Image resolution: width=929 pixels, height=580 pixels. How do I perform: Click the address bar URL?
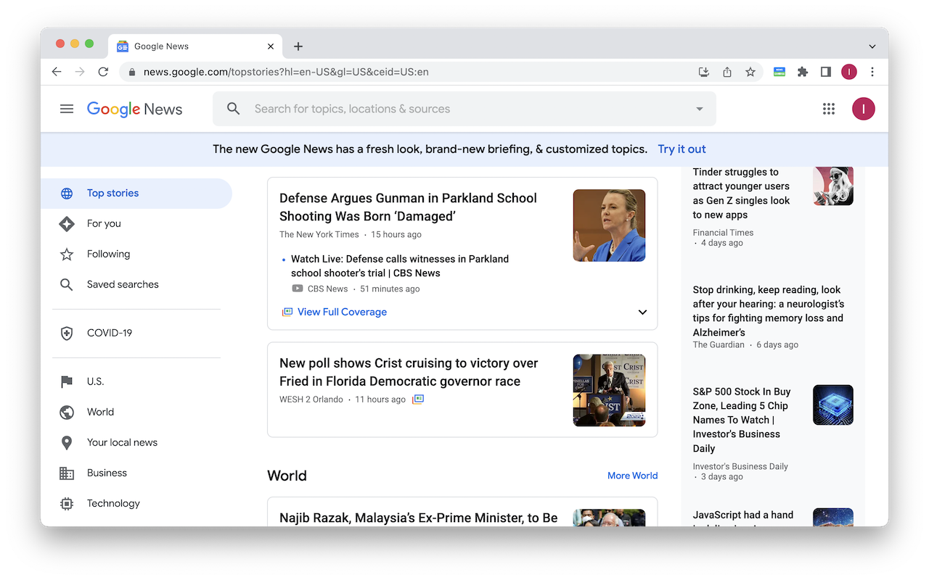(286, 72)
